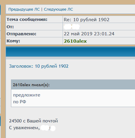Open recipient profile 2610alex
135x138 pixels.
click(x=75, y=41)
